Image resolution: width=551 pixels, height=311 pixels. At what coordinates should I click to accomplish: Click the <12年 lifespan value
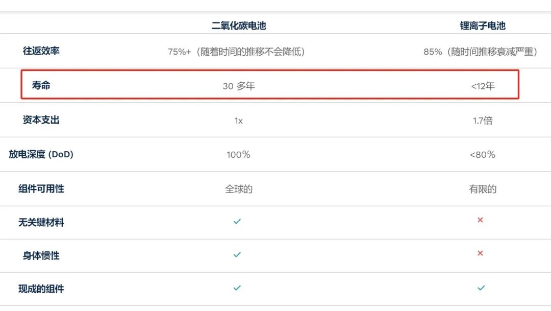click(483, 86)
